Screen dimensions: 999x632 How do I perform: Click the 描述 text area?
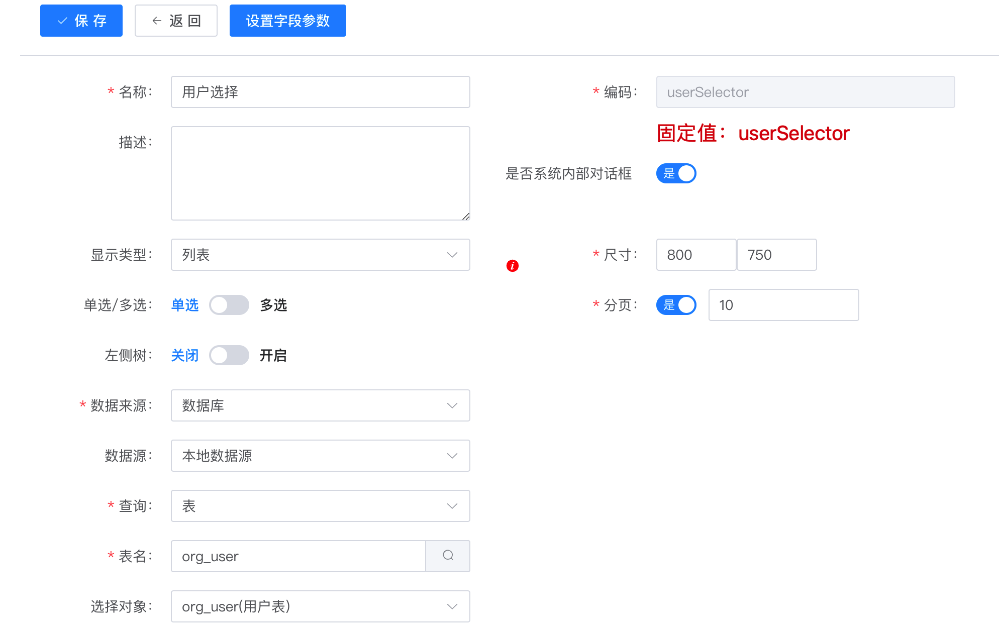pyautogui.click(x=321, y=173)
